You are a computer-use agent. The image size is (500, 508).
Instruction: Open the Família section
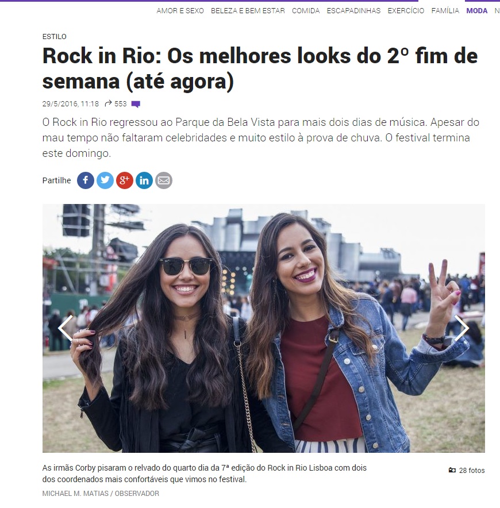(x=445, y=11)
